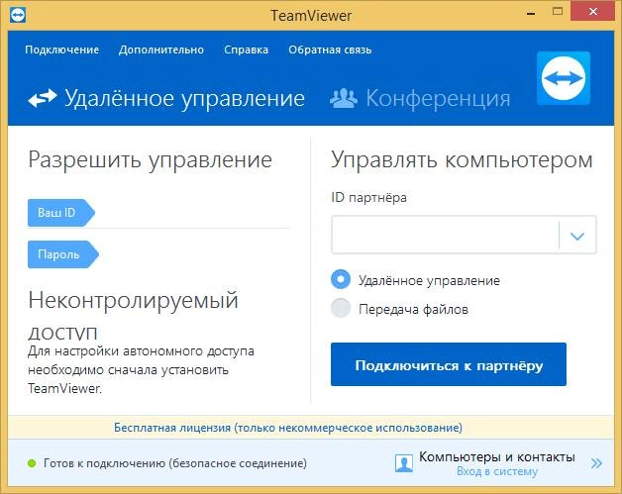Click the Разрешить управление heading
The height and width of the screenshot is (494, 622).
pyautogui.click(x=150, y=160)
